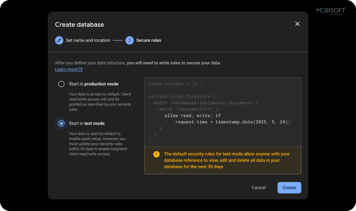Close the Create database dialog

[297, 24]
